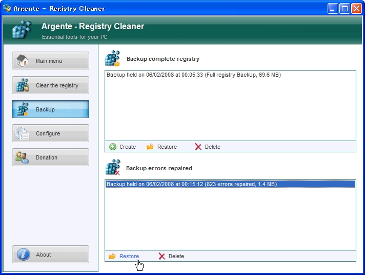This screenshot has height=275, width=365.
Task: Close the Argente Registry Cleaner window
Action: point(356,9)
